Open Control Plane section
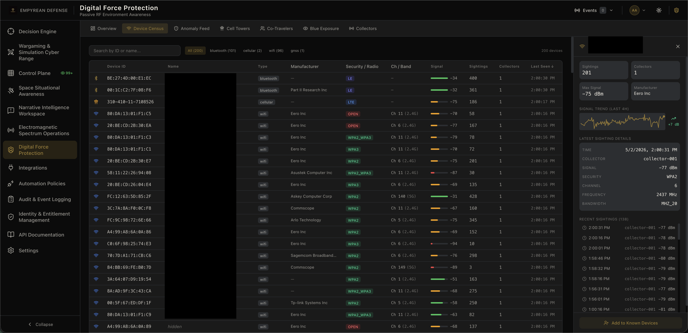 click(x=40, y=73)
